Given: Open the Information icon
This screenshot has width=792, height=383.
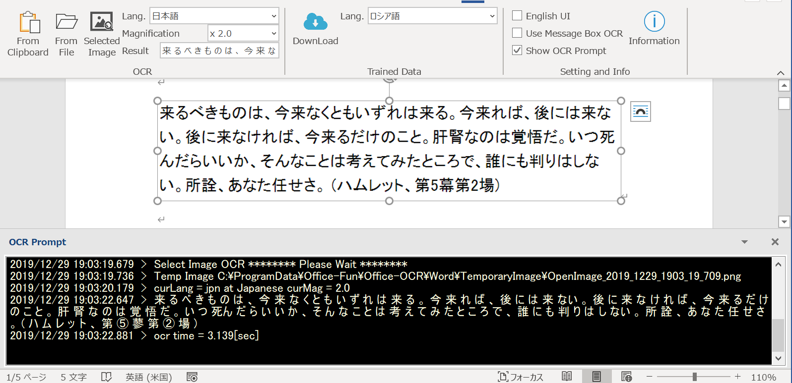Looking at the screenshot, I should pos(654,21).
